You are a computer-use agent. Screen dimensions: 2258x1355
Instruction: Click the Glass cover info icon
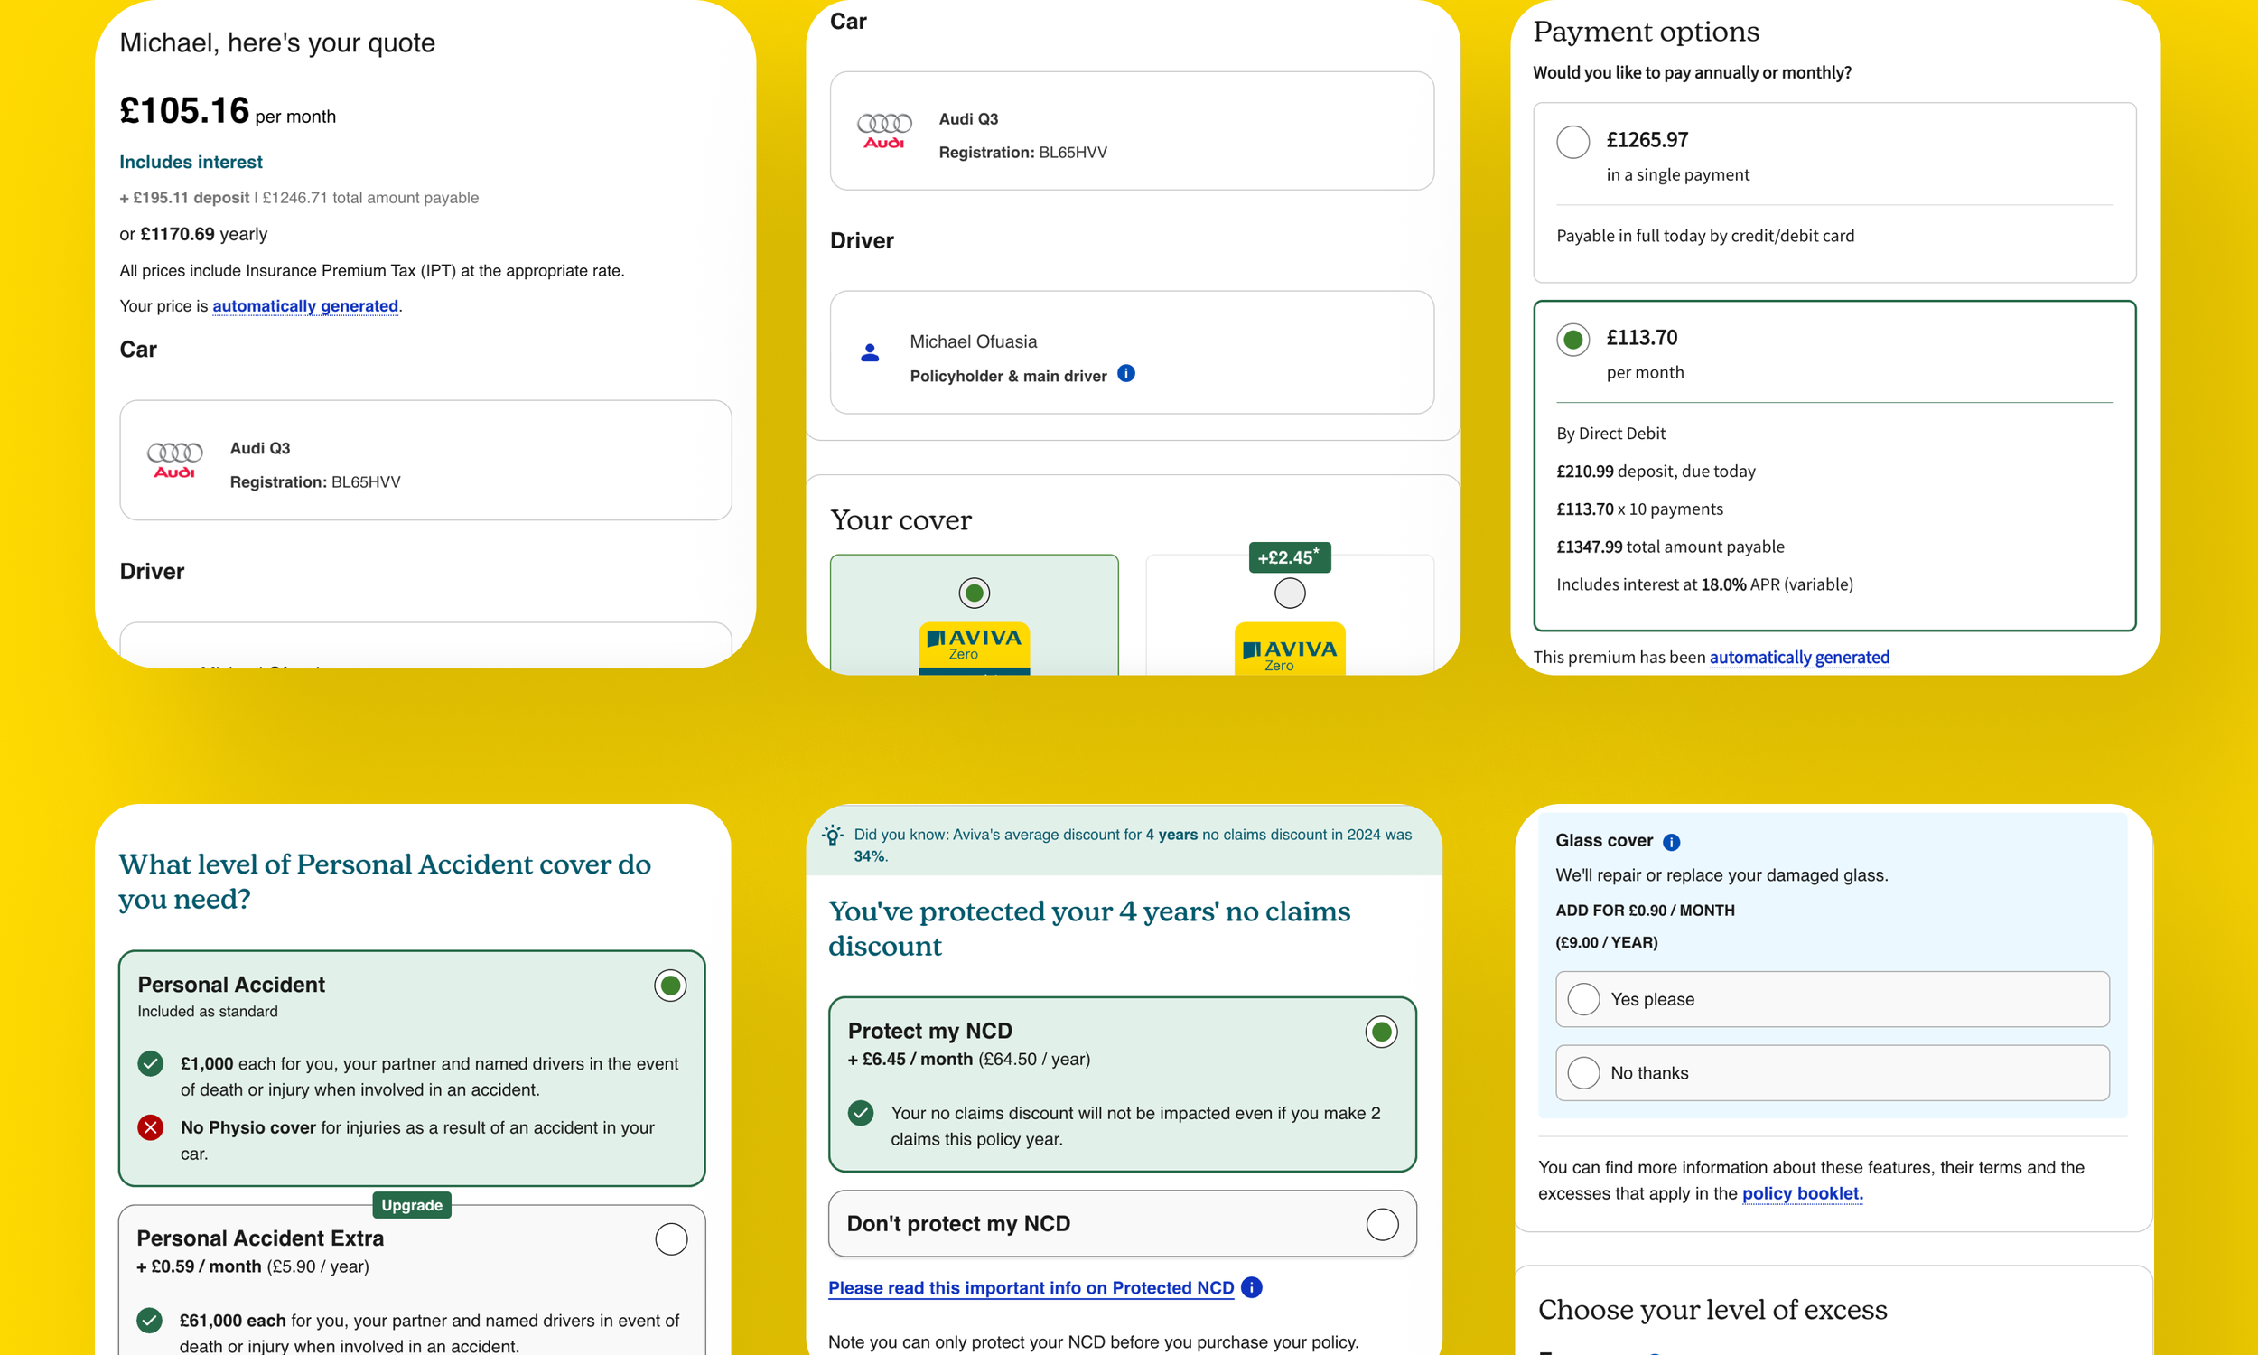point(1671,842)
